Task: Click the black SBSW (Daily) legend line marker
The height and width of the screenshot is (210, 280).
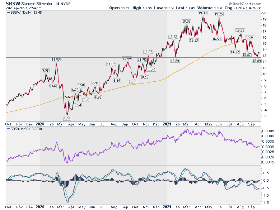Action: pyautogui.click(x=8, y=13)
